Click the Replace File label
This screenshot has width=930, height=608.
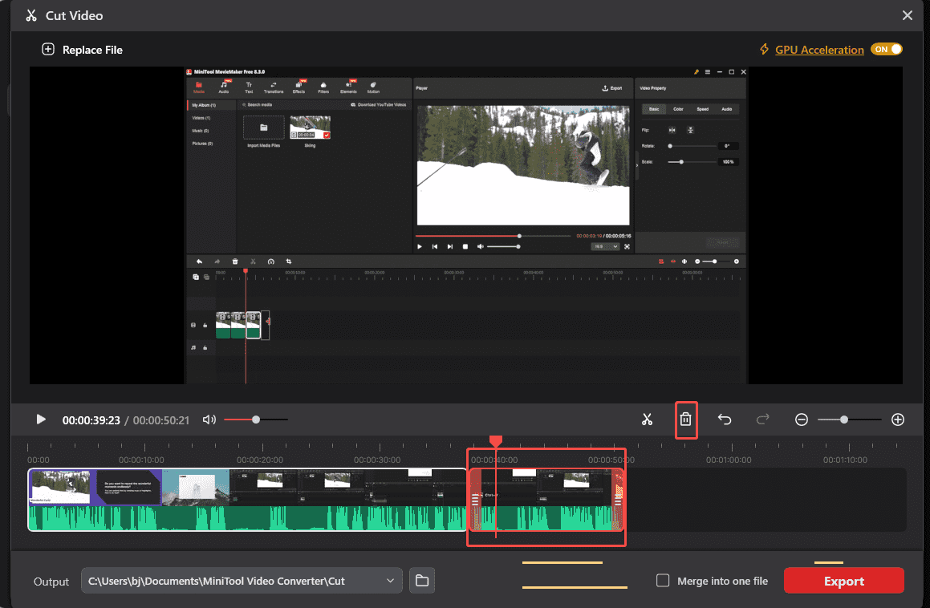click(x=92, y=50)
